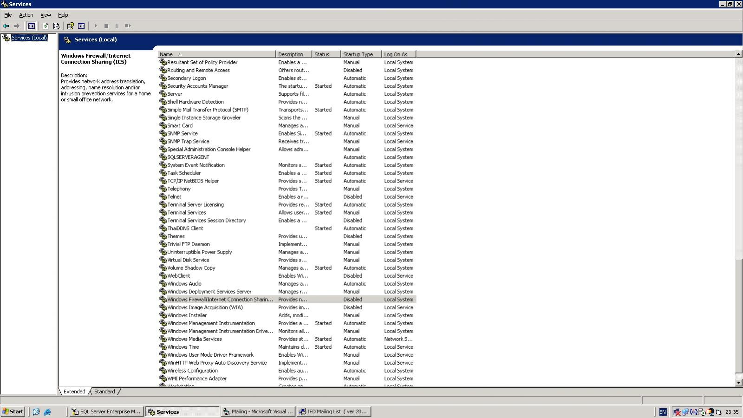Screen dimensions: 743x418
Task: Select Services (Local) in console tree
Action: (29, 38)
